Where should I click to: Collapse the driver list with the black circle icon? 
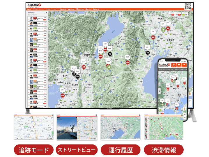pyautogui.click(x=46, y=13)
